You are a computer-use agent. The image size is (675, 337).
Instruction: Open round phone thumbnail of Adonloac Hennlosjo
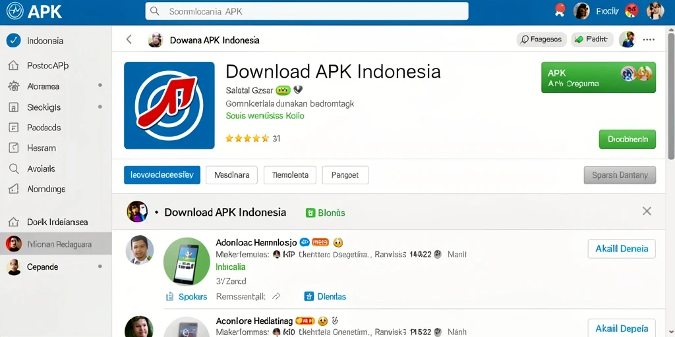187,261
